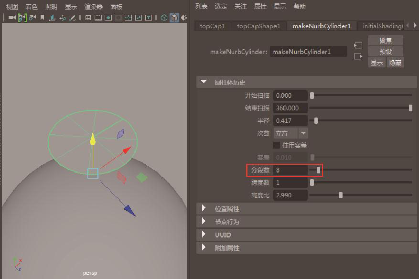
Task: Collapse the 圆柱体历史 section
Action: (204, 82)
